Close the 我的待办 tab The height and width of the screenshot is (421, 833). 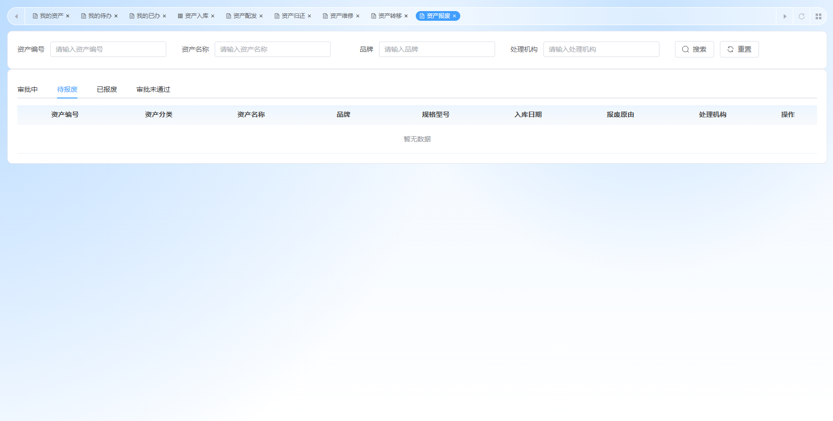(x=116, y=16)
